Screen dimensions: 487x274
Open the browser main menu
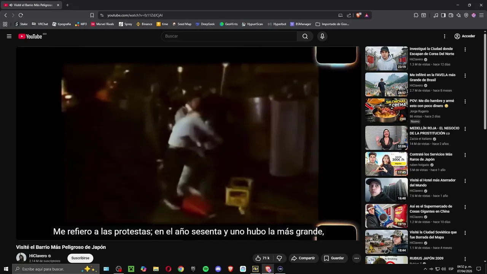(481, 15)
